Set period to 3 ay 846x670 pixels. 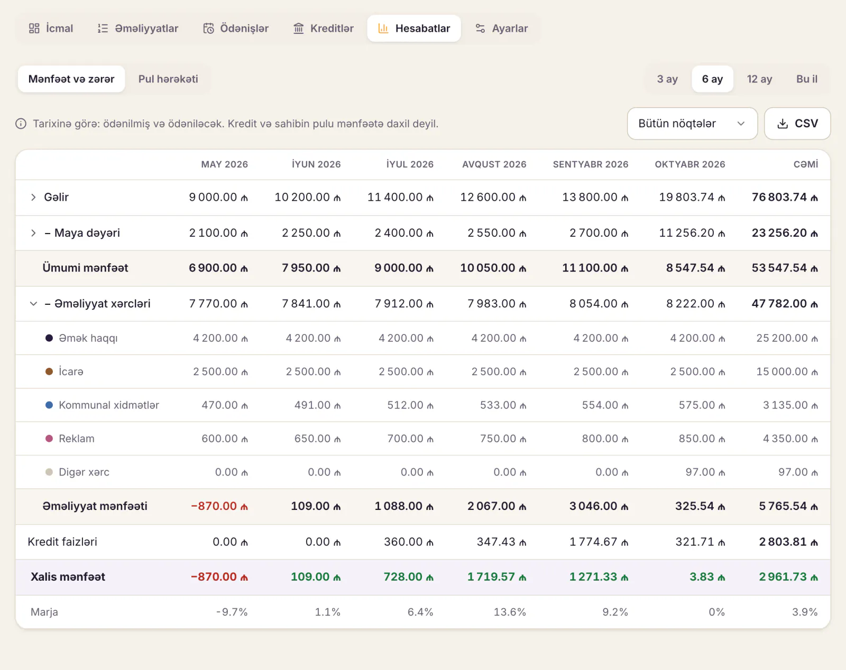coord(667,79)
